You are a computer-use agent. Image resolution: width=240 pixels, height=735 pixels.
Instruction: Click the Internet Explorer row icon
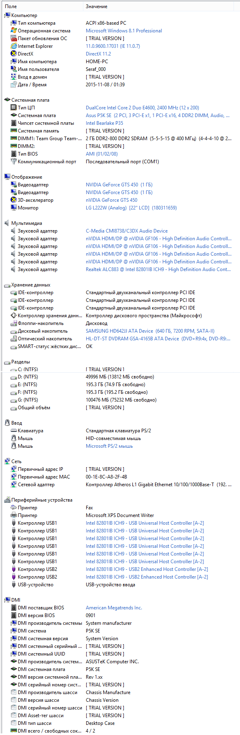[x=14, y=46]
